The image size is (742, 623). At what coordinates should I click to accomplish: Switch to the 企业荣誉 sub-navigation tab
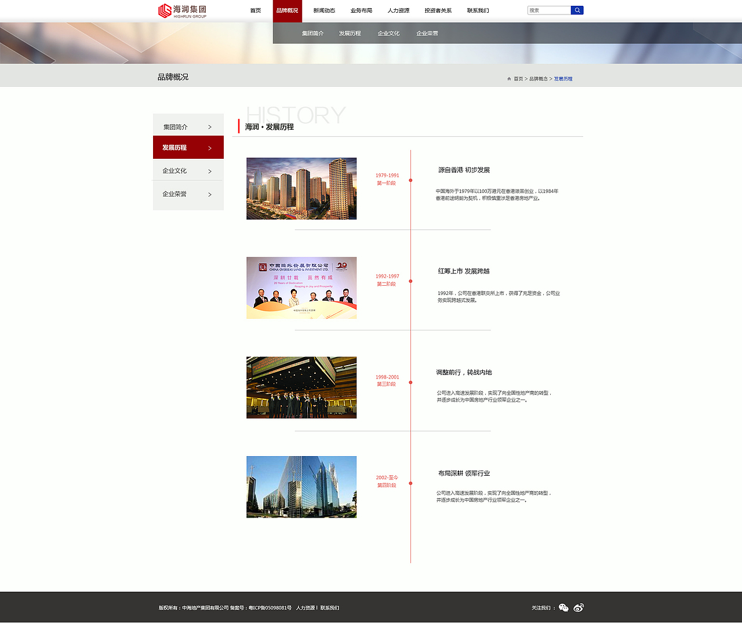coord(427,33)
